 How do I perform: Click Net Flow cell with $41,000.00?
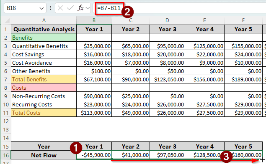click(x=131, y=155)
